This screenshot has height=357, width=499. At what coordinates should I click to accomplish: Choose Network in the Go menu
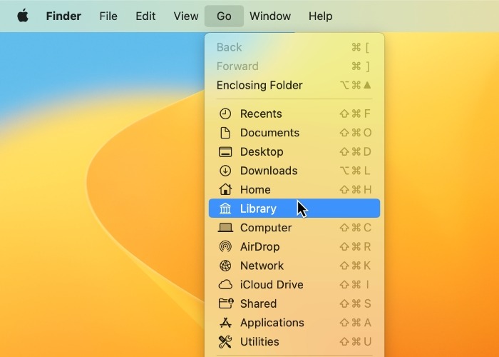pos(294,266)
